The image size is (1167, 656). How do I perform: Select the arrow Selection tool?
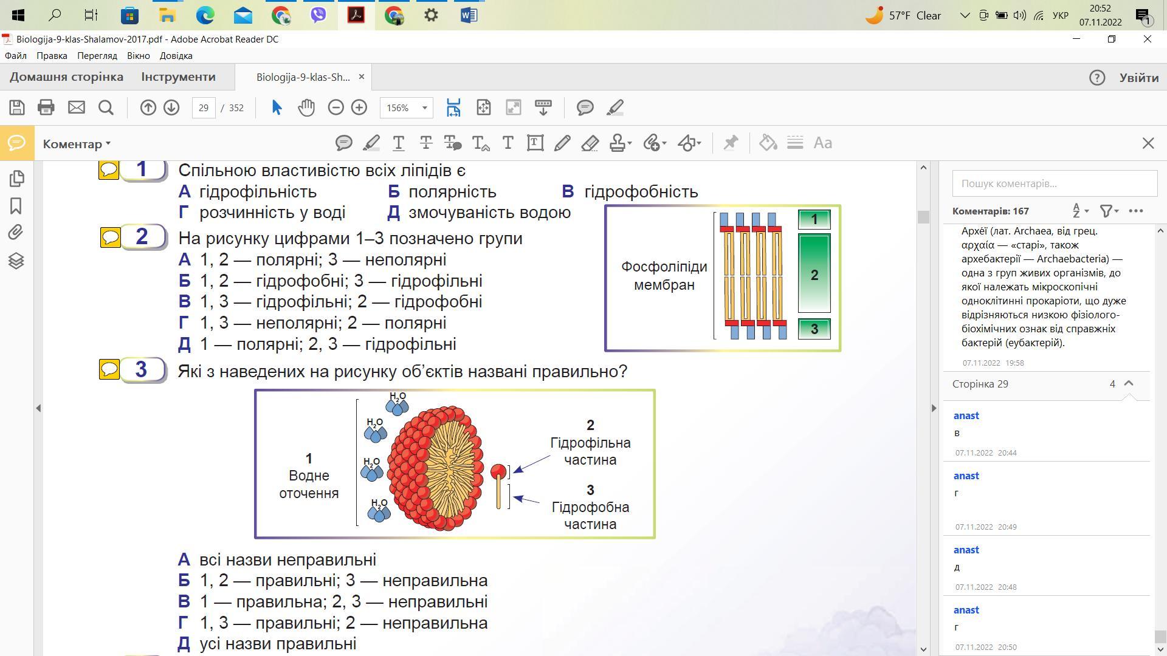tap(277, 108)
